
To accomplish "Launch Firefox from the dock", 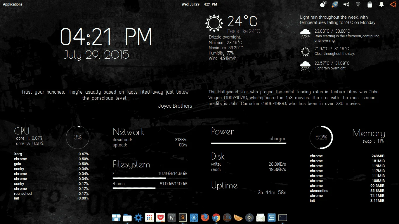I will click(205, 218).
